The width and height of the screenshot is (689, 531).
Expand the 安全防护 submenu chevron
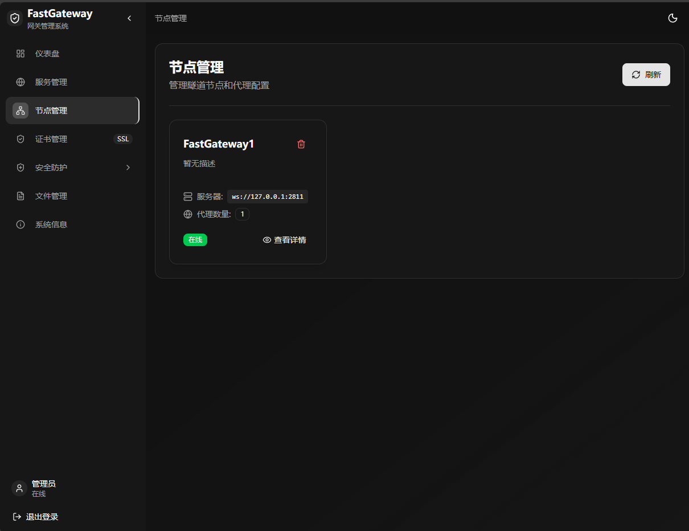click(x=128, y=168)
